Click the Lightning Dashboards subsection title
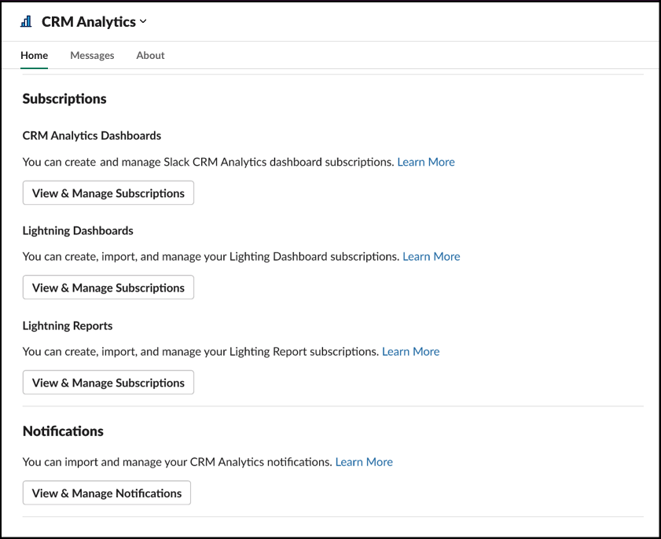Viewport: 661px width, 539px height. [x=78, y=230]
